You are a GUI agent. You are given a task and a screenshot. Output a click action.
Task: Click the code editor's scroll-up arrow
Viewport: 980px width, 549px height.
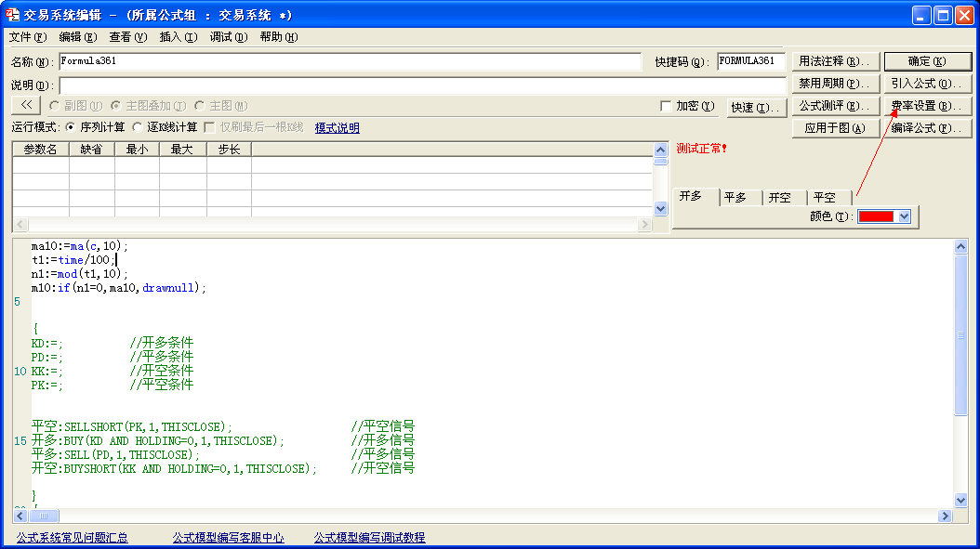[x=961, y=246]
